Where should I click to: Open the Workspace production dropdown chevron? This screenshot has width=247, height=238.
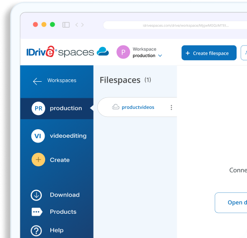tap(160, 56)
